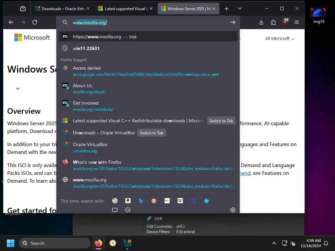
Task: Open VirtualBox from the taskbar
Action: (x=127, y=243)
